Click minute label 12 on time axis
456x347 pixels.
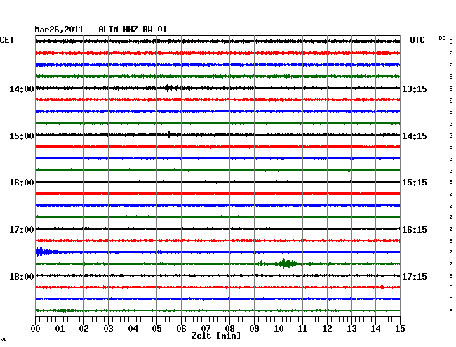(x=327, y=329)
